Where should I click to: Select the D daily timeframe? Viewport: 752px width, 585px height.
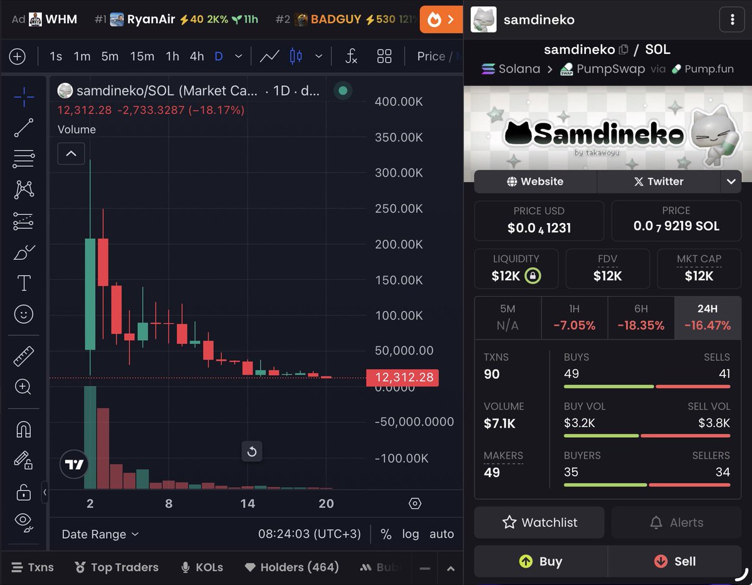click(x=219, y=56)
